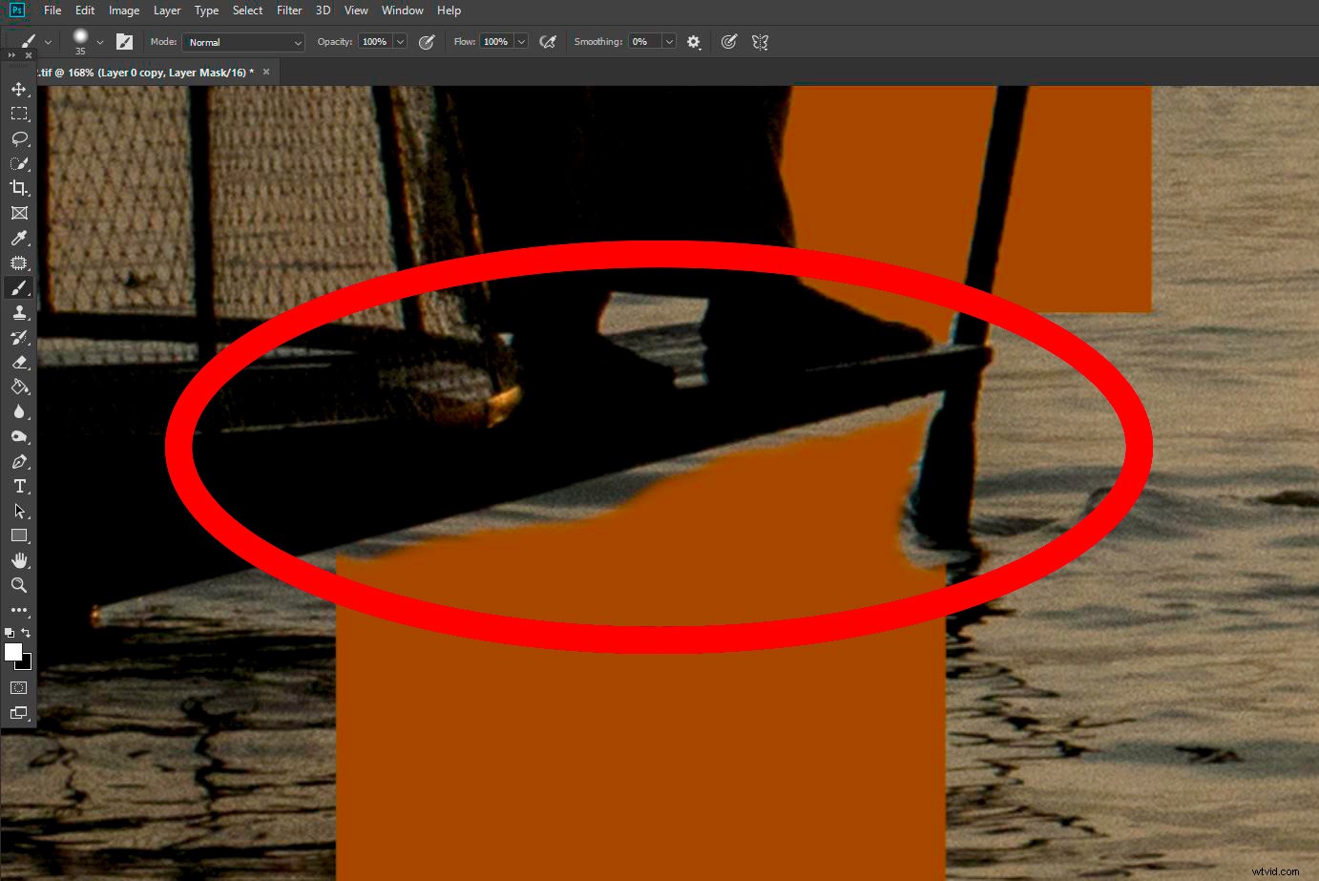Select the Move tool

click(x=19, y=89)
